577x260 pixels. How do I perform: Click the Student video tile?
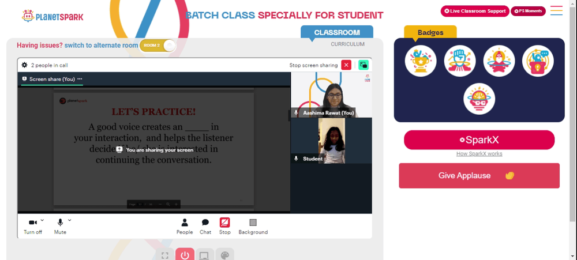pyautogui.click(x=331, y=141)
